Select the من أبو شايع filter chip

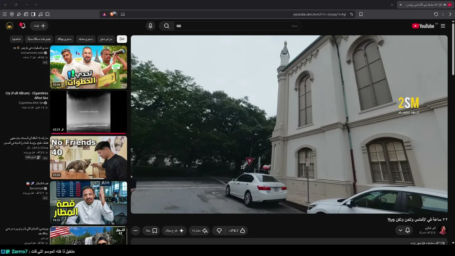pyautogui.click(x=106, y=39)
